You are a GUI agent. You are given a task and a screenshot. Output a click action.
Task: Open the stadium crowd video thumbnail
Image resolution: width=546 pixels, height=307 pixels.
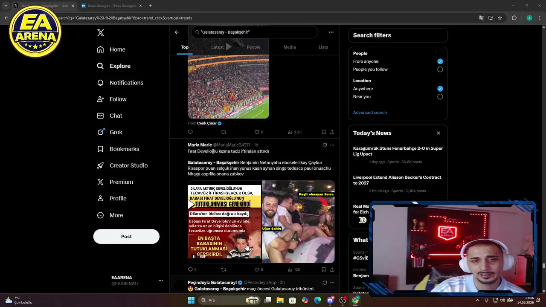(228, 87)
